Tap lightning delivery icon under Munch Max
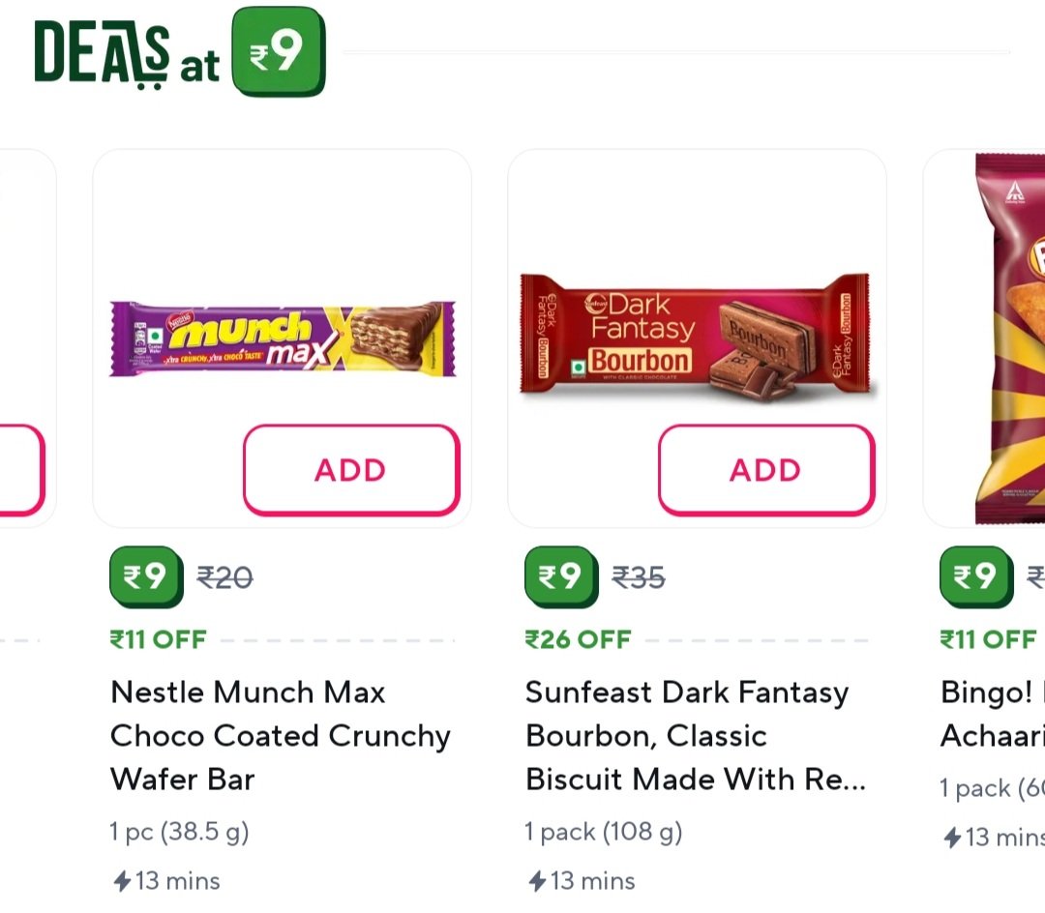Screen dimensions: 1045x913 point(122,881)
